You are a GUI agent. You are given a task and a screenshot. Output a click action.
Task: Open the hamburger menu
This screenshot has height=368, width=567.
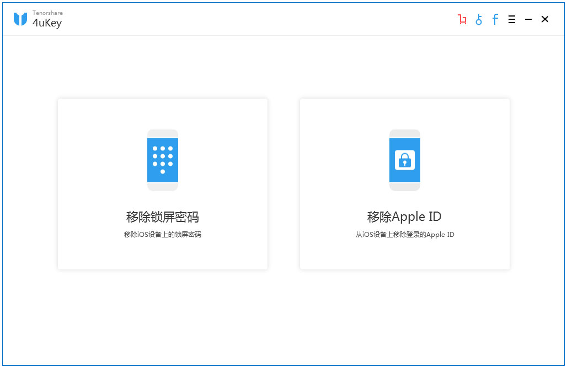click(512, 19)
